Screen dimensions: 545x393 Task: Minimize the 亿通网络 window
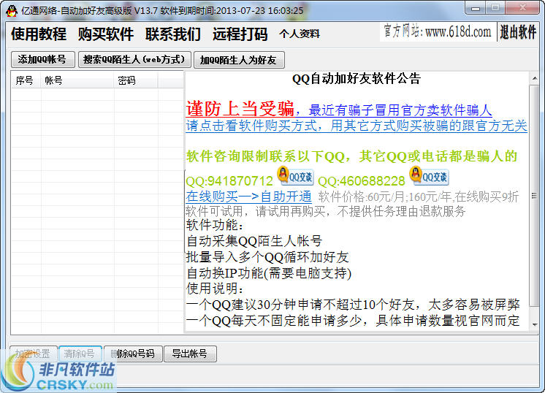(476, 8)
